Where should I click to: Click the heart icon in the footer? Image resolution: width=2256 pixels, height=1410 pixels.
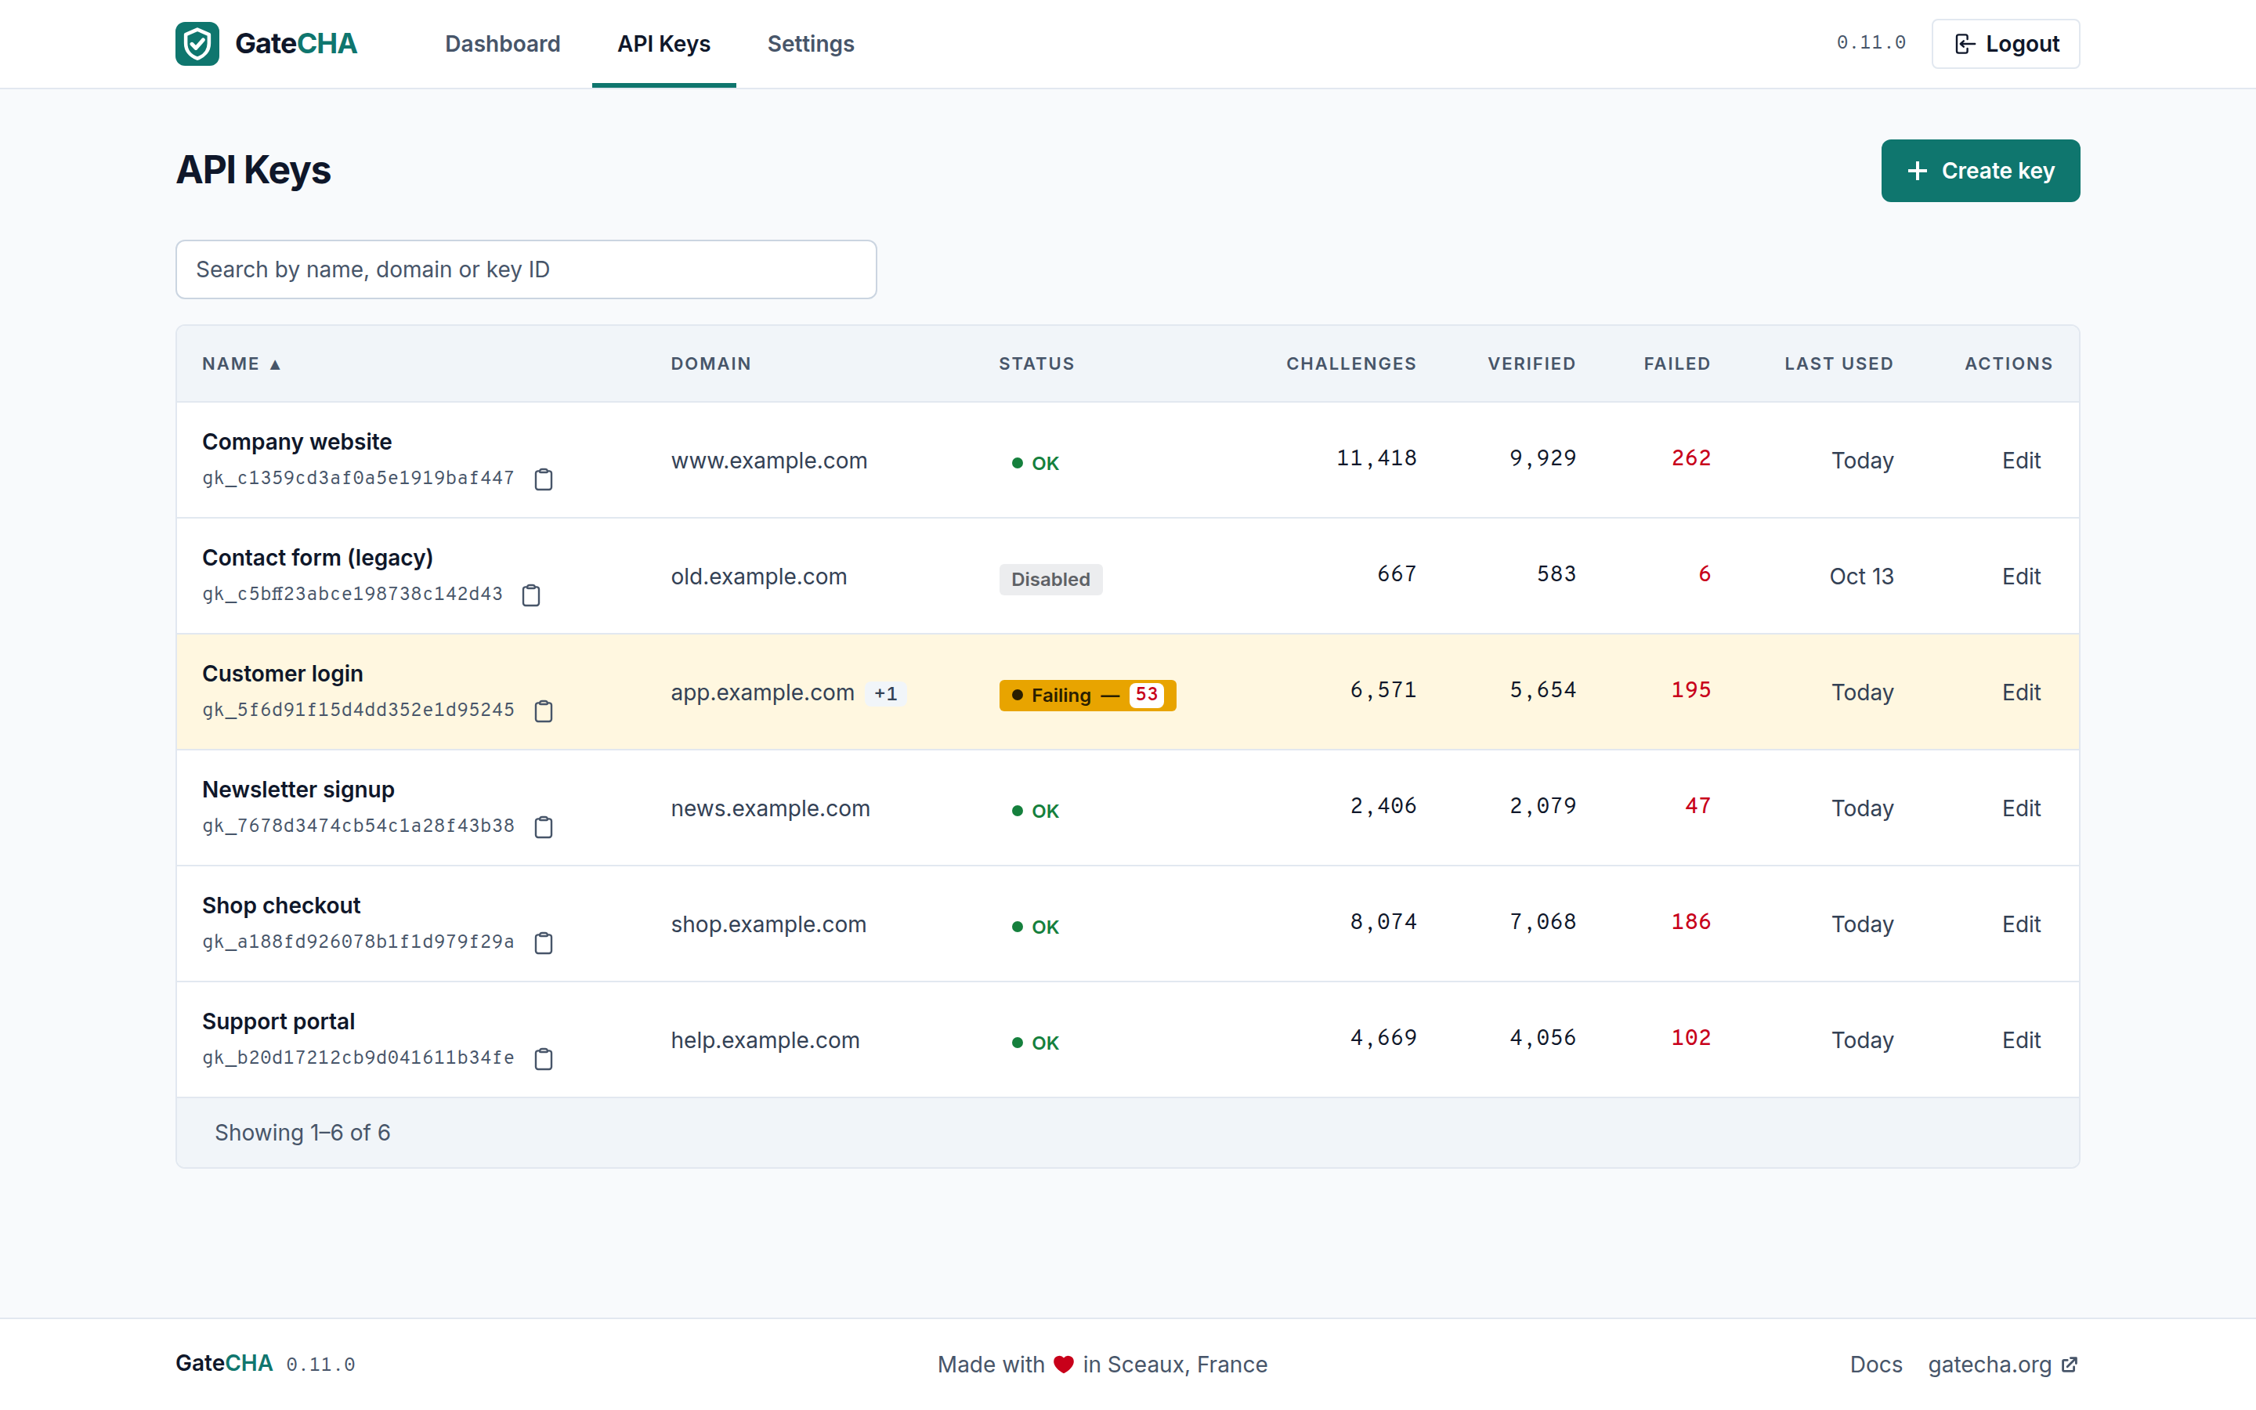point(1064,1365)
